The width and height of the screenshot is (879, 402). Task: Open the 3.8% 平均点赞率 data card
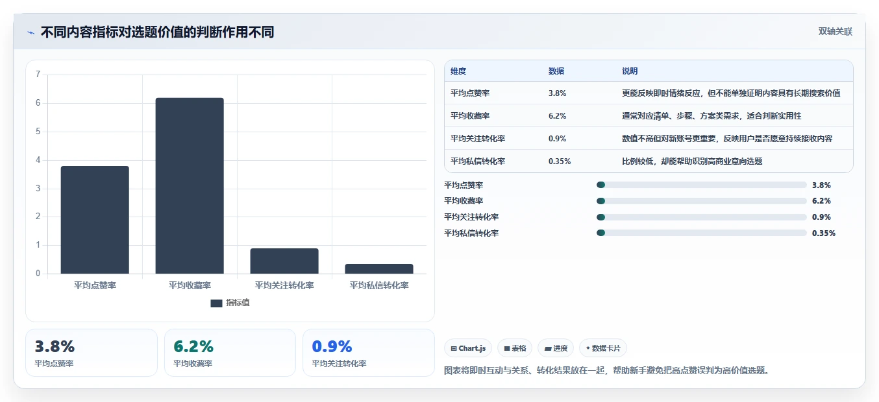tap(92, 353)
